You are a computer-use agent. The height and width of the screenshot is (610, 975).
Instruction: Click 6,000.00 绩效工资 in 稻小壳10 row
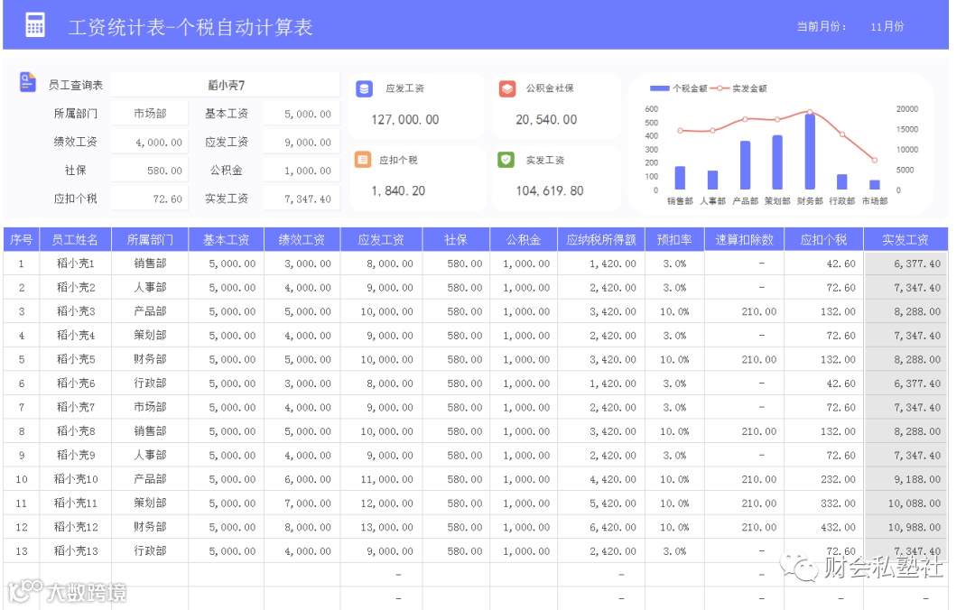(x=302, y=479)
